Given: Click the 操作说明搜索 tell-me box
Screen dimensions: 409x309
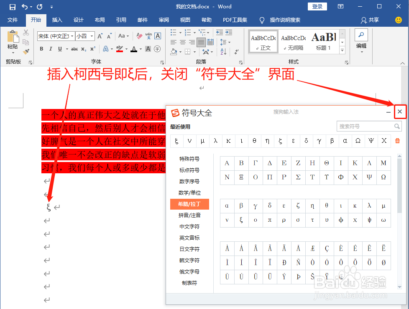Looking at the screenshot, I should (x=285, y=20).
